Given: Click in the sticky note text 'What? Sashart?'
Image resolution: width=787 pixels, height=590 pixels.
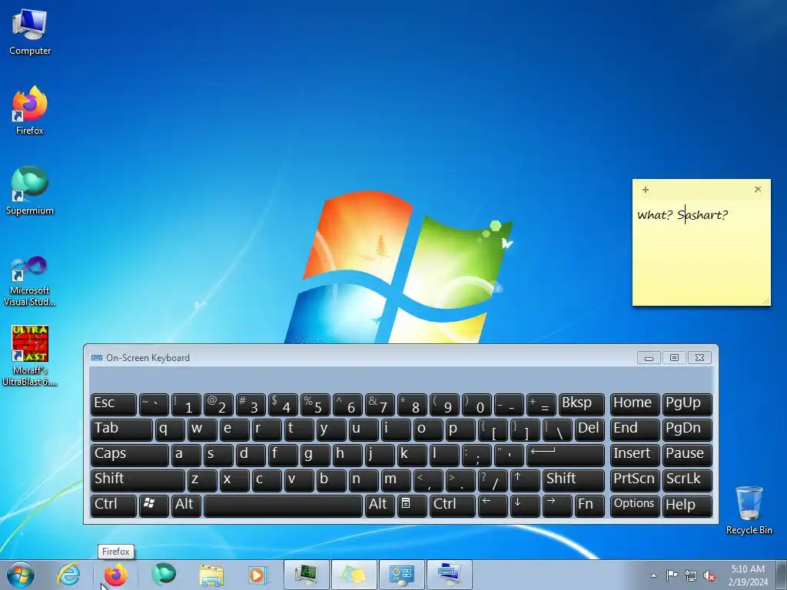Looking at the screenshot, I should coord(682,215).
